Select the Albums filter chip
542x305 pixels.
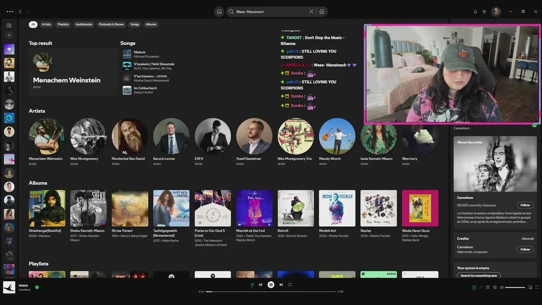coord(151,24)
